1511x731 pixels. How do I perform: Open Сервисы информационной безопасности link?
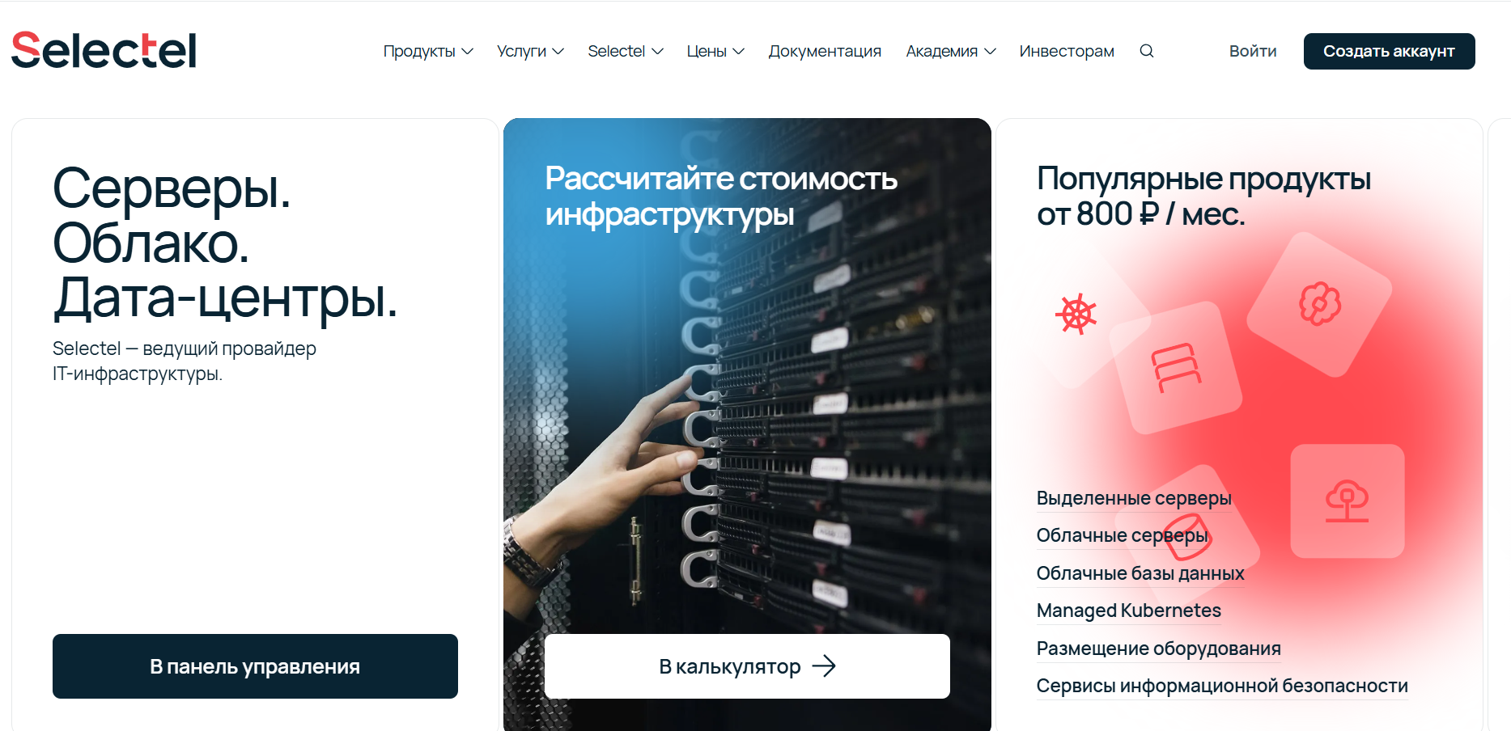coord(1222,686)
